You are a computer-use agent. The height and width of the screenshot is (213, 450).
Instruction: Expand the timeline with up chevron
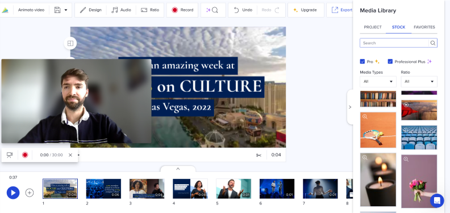click(178, 169)
